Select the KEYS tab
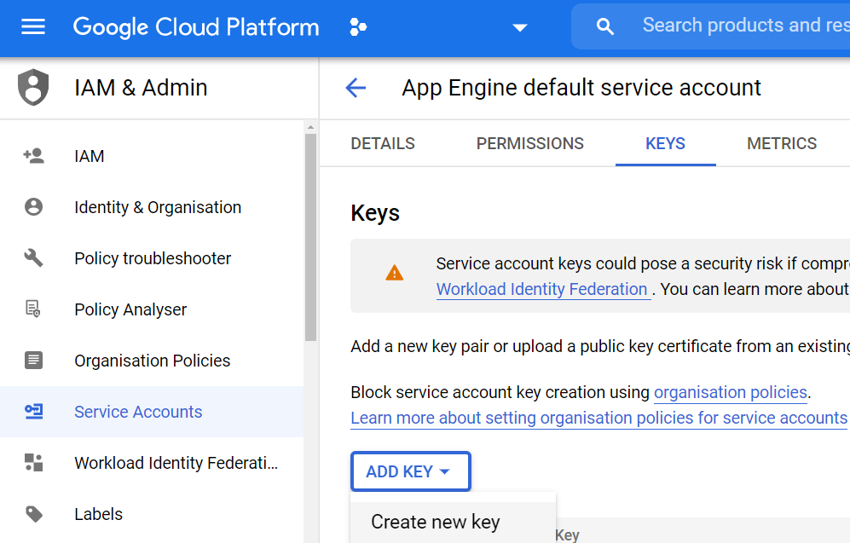Image resolution: width=850 pixels, height=543 pixels. (665, 143)
